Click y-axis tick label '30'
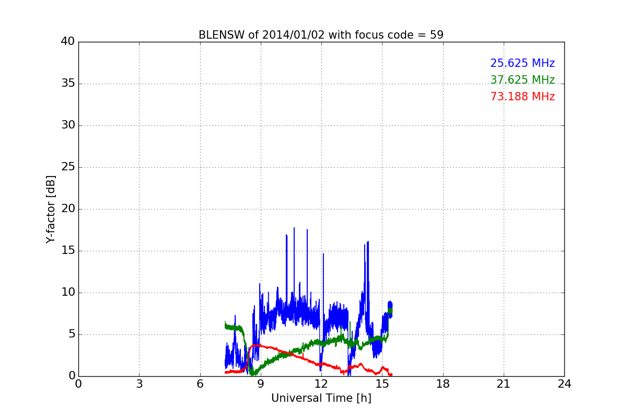The height and width of the screenshot is (418, 627). [x=68, y=125]
